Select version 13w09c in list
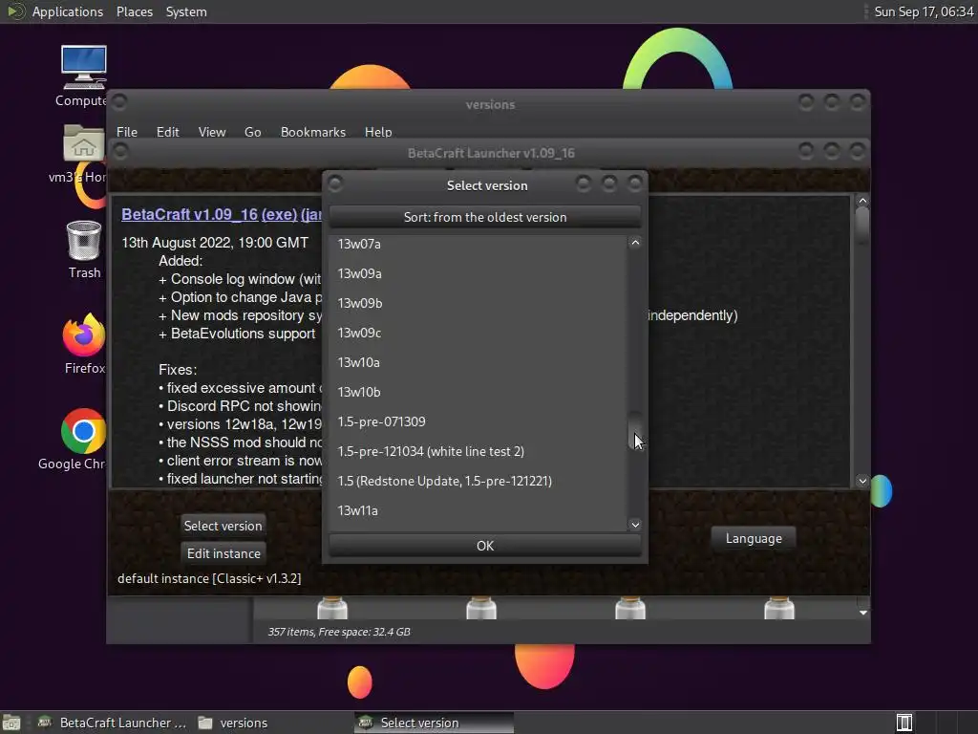 point(478,333)
